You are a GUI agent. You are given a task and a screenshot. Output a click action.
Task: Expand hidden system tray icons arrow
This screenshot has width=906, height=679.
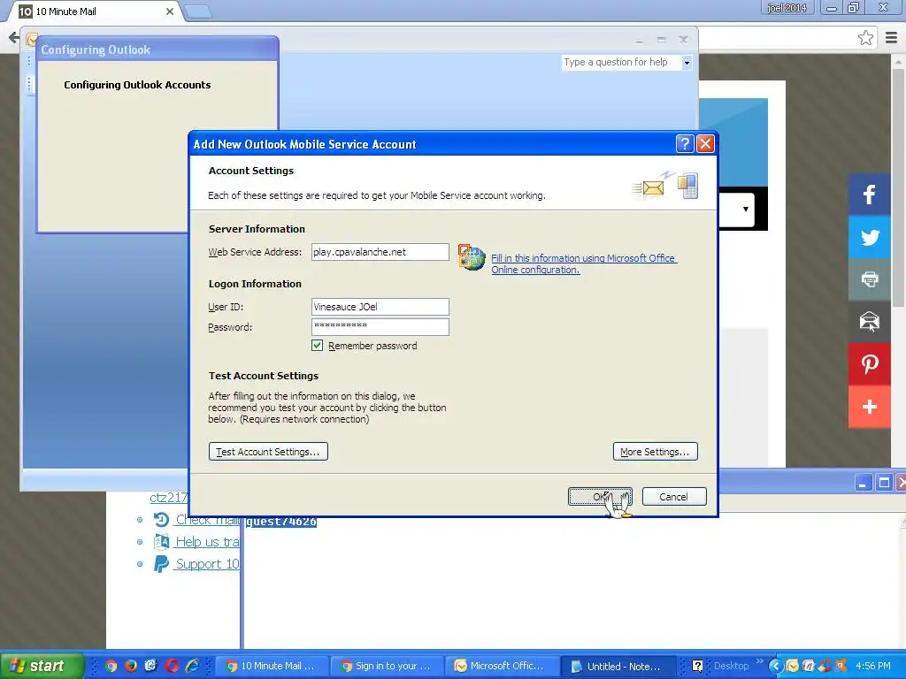[775, 666]
